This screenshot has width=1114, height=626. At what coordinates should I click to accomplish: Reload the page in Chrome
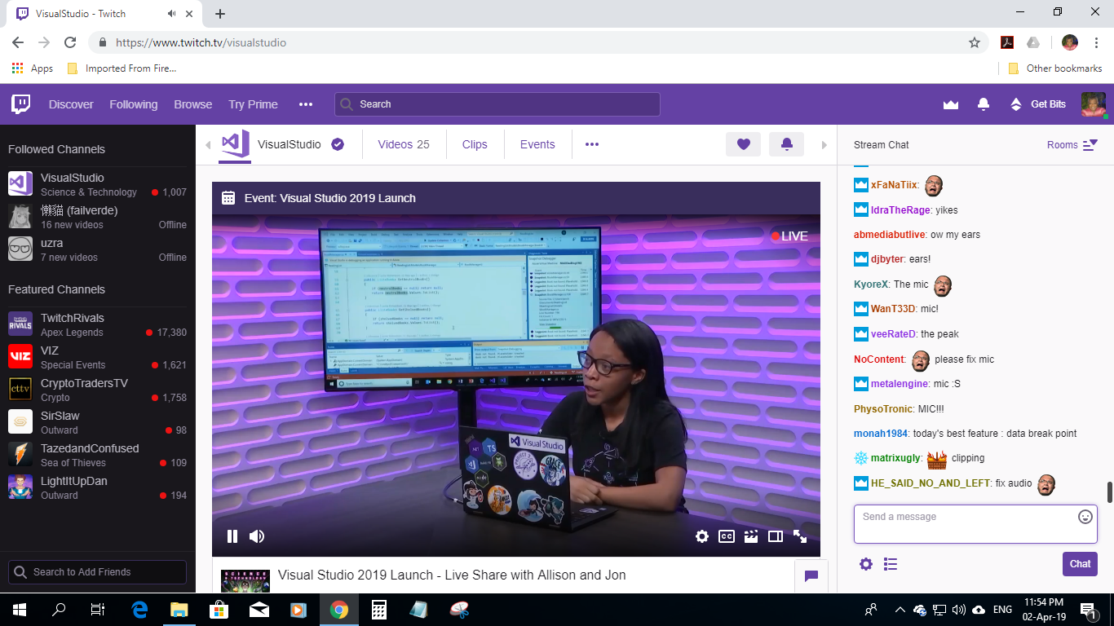[70, 42]
